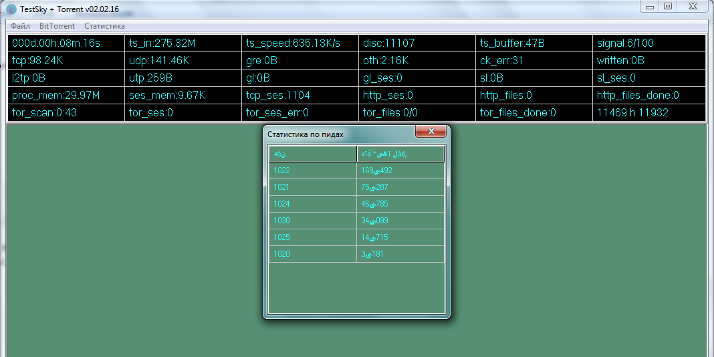The image size is (714, 357).
Task: Click the ts_speed statistics cell
Action: coord(299,43)
